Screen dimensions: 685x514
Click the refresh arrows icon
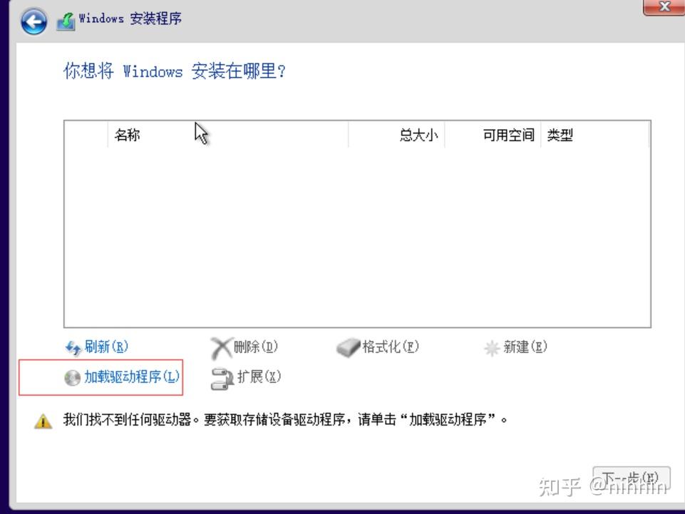(x=73, y=348)
